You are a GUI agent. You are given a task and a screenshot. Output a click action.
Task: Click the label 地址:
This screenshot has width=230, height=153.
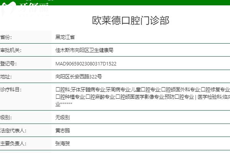pyautogui.click(x=6, y=77)
